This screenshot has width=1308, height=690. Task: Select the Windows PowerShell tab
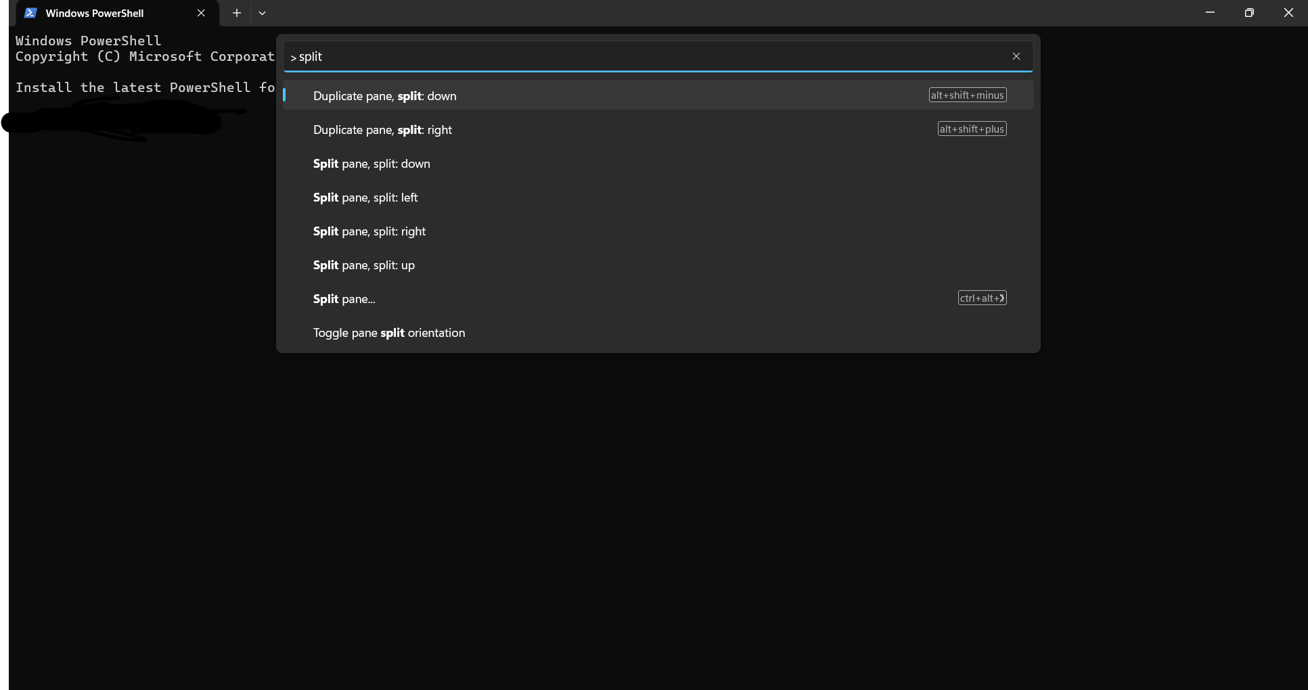click(x=115, y=13)
